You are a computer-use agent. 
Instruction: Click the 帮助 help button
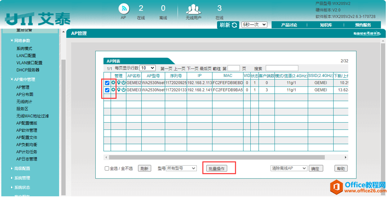(341, 168)
